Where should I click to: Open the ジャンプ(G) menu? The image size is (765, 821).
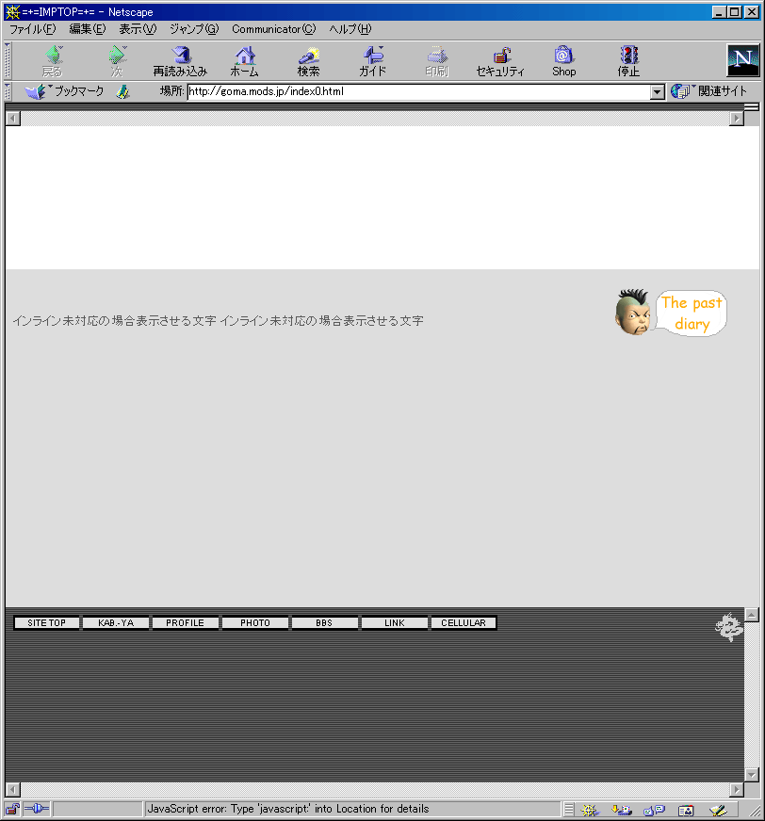[194, 29]
